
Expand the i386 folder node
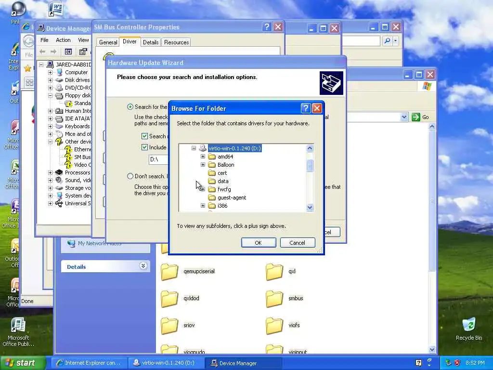coord(203,205)
